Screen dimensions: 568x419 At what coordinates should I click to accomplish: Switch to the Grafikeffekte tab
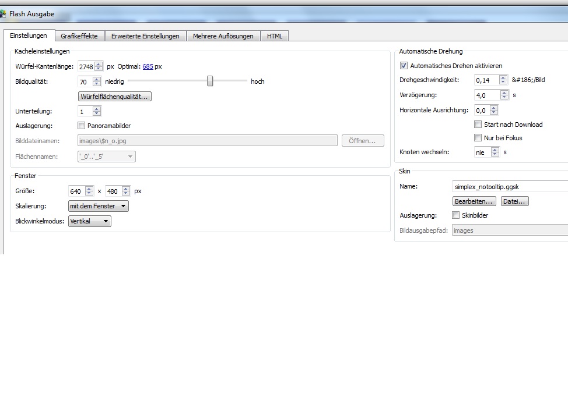coord(80,36)
